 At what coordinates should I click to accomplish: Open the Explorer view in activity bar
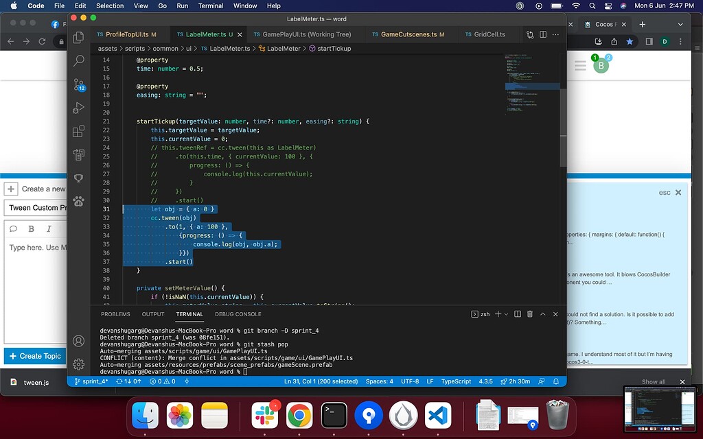pos(79,37)
